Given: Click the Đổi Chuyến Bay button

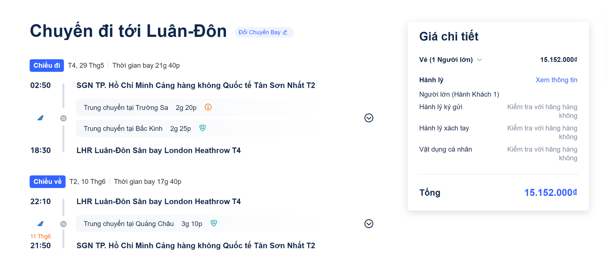Looking at the screenshot, I should click(x=264, y=32).
